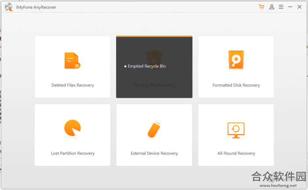Click the lost partition pie icon
This screenshot has height=190, width=308.
point(73,128)
